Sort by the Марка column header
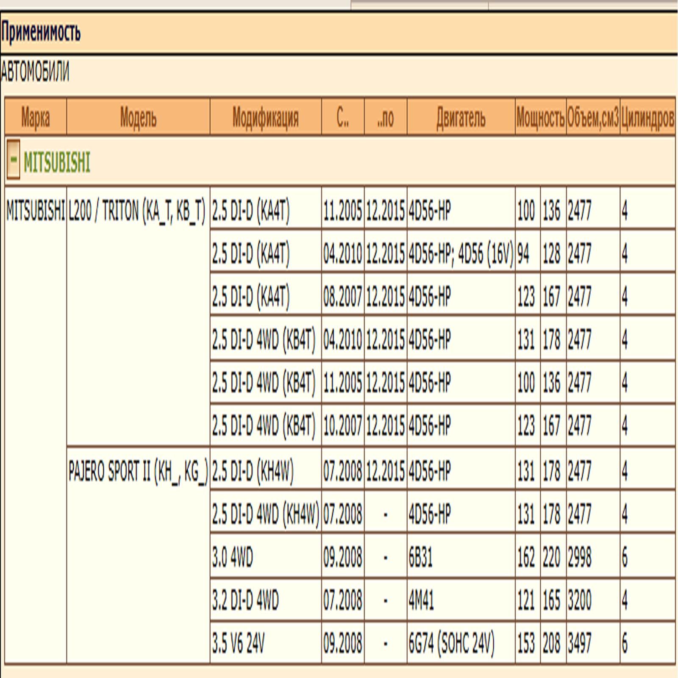Viewport: 678px width, 678px height. (36, 117)
